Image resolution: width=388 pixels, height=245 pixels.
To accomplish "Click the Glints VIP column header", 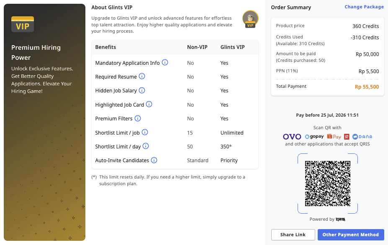I will click(x=232, y=47).
